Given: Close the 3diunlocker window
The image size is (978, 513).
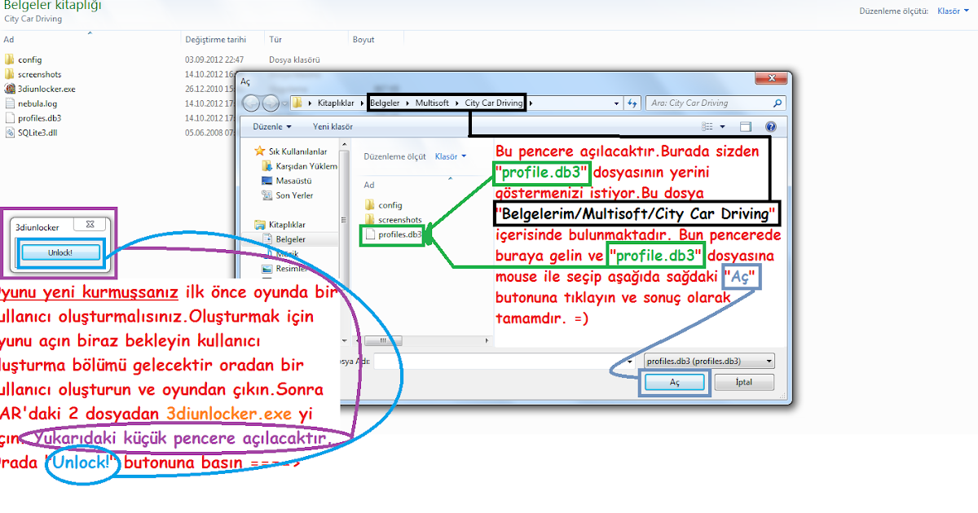Looking at the screenshot, I should coord(90,224).
